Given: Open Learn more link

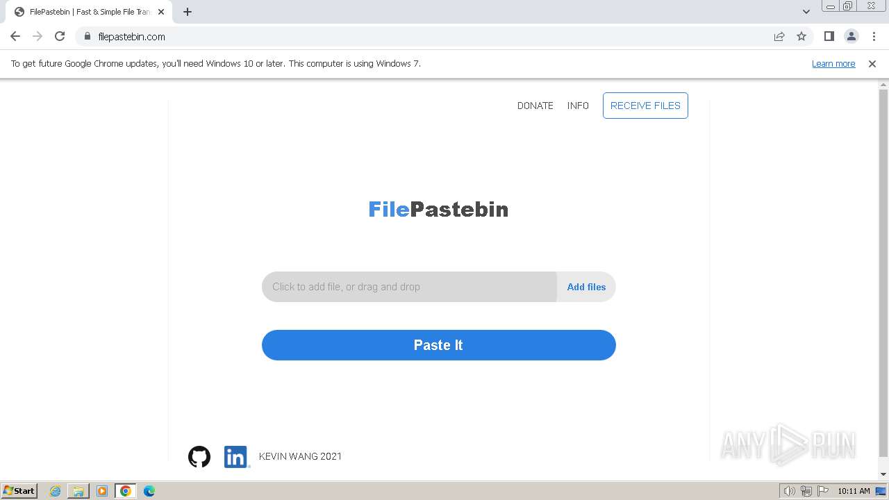Looking at the screenshot, I should tap(833, 63).
